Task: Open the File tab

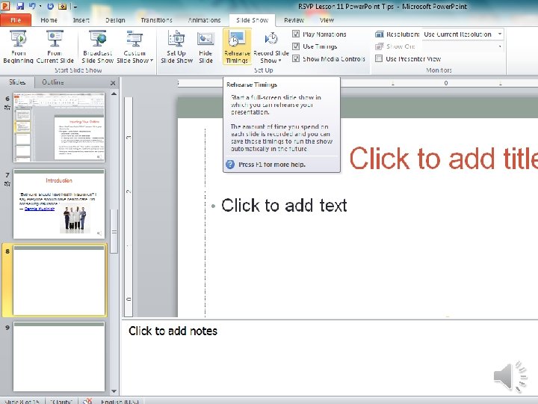Action: point(16,20)
